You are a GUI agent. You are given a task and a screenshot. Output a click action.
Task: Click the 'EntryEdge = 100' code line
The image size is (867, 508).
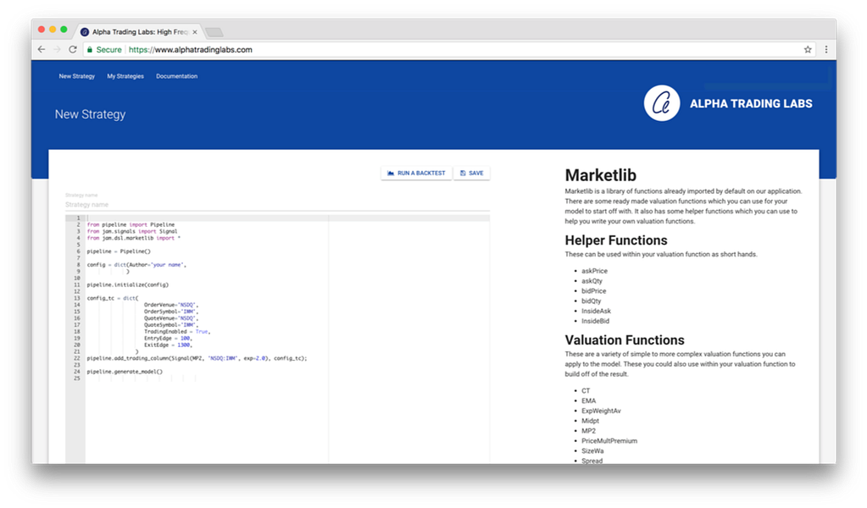168,339
